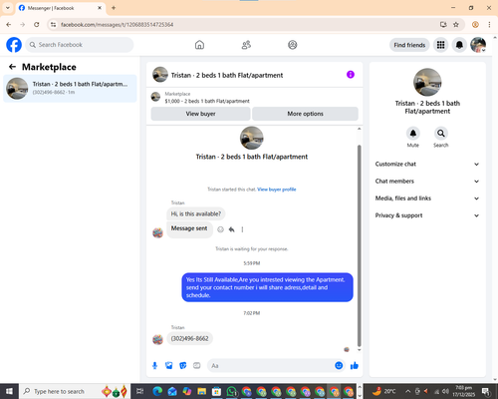Open Chrome's three-dot menu
The height and width of the screenshot is (399, 498).
coord(489,25)
